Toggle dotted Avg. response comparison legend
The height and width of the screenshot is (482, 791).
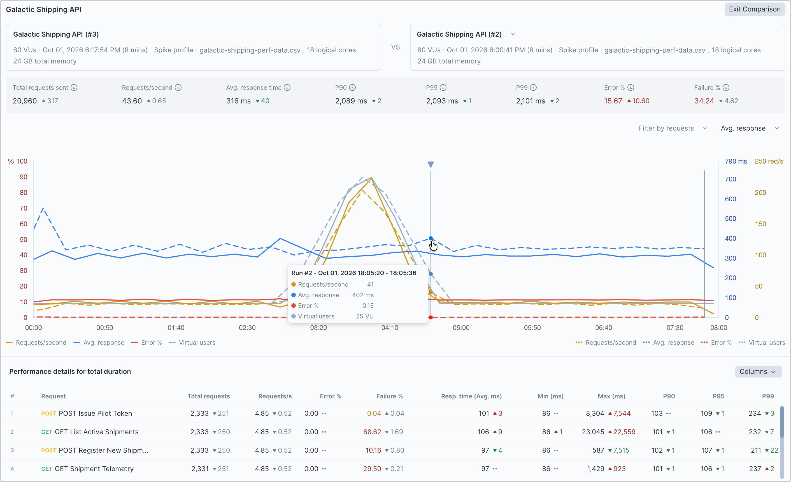coord(668,342)
